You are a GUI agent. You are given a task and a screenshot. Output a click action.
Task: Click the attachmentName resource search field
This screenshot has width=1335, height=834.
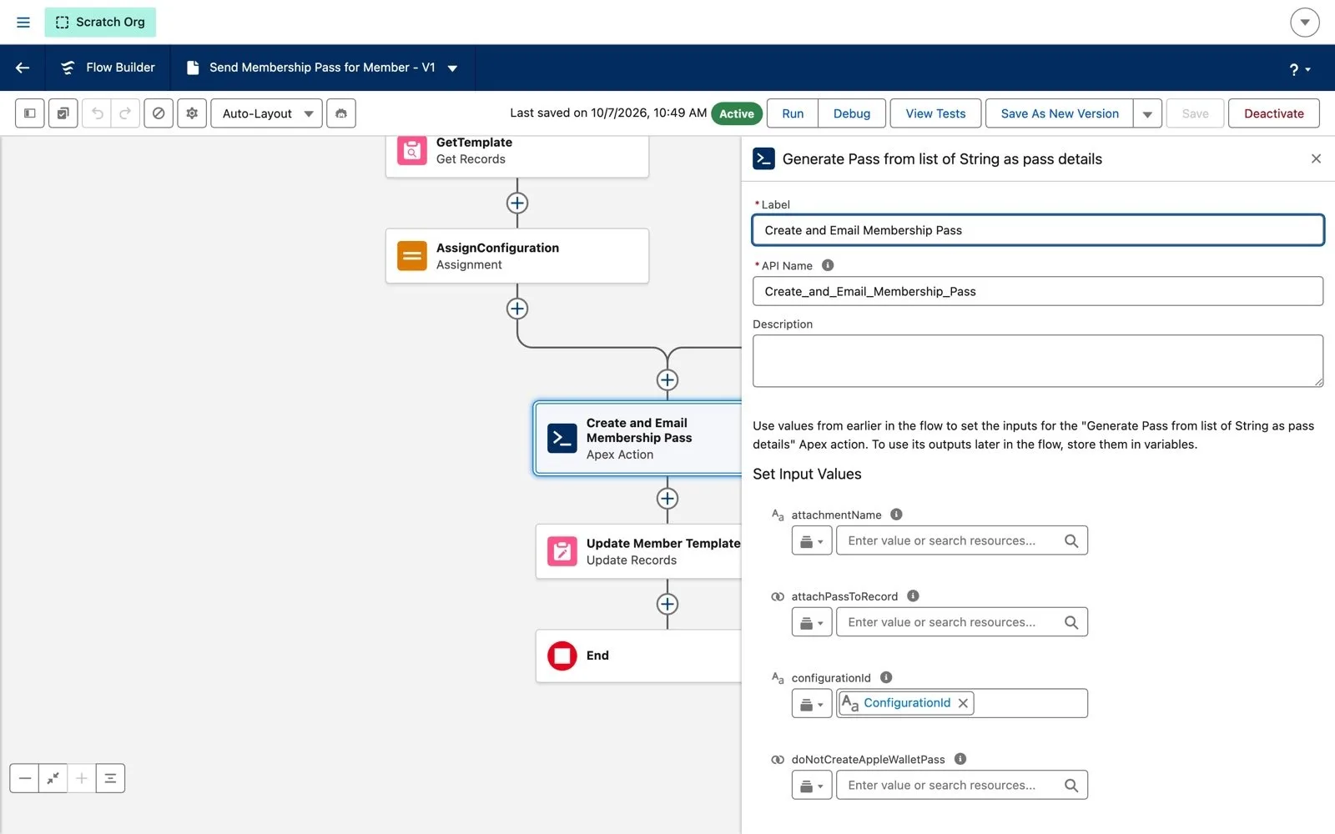(962, 540)
